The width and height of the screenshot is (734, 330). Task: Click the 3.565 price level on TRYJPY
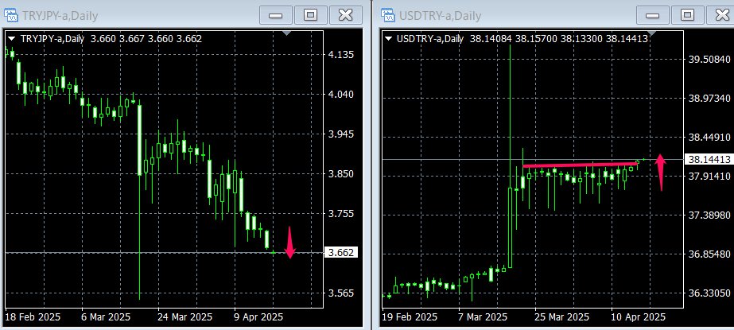click(341, 293)
